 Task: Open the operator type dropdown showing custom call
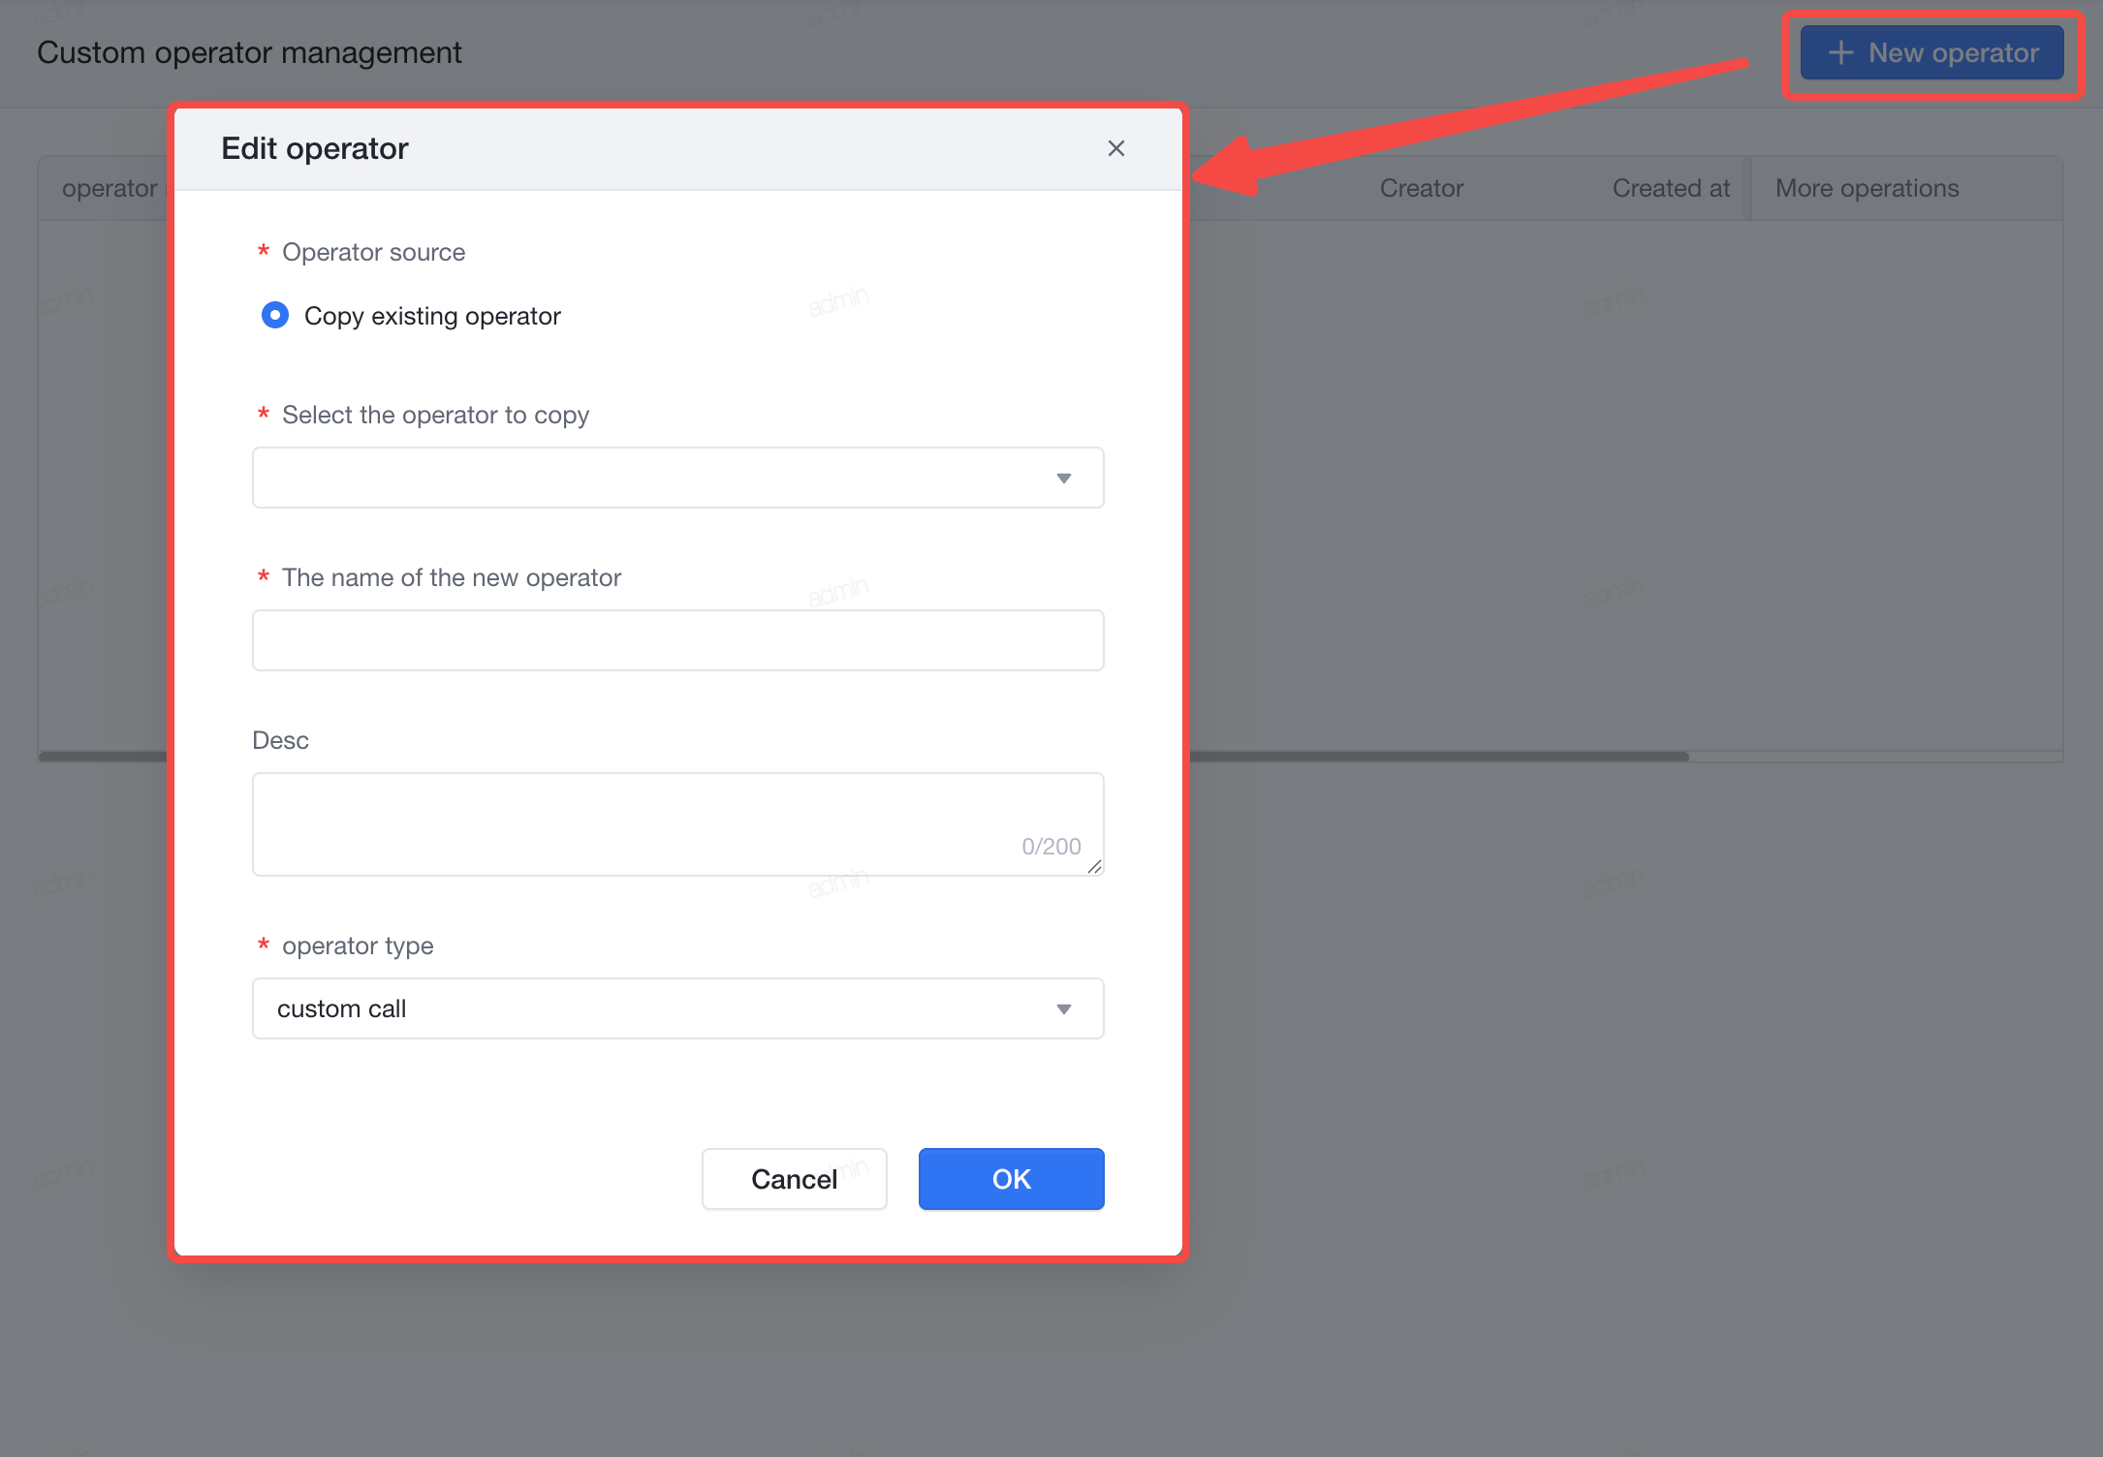pyautogui.click(x=677, y=1008)
